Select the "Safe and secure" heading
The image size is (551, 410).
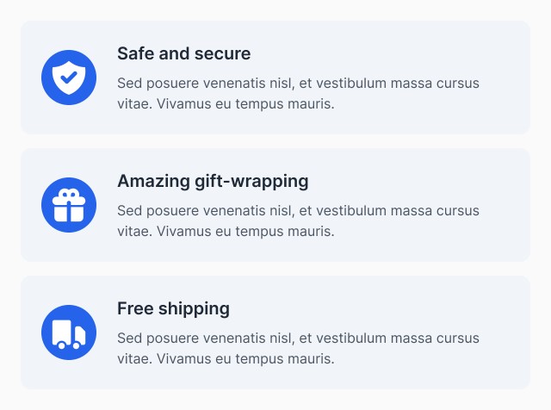tap(183, 53)
